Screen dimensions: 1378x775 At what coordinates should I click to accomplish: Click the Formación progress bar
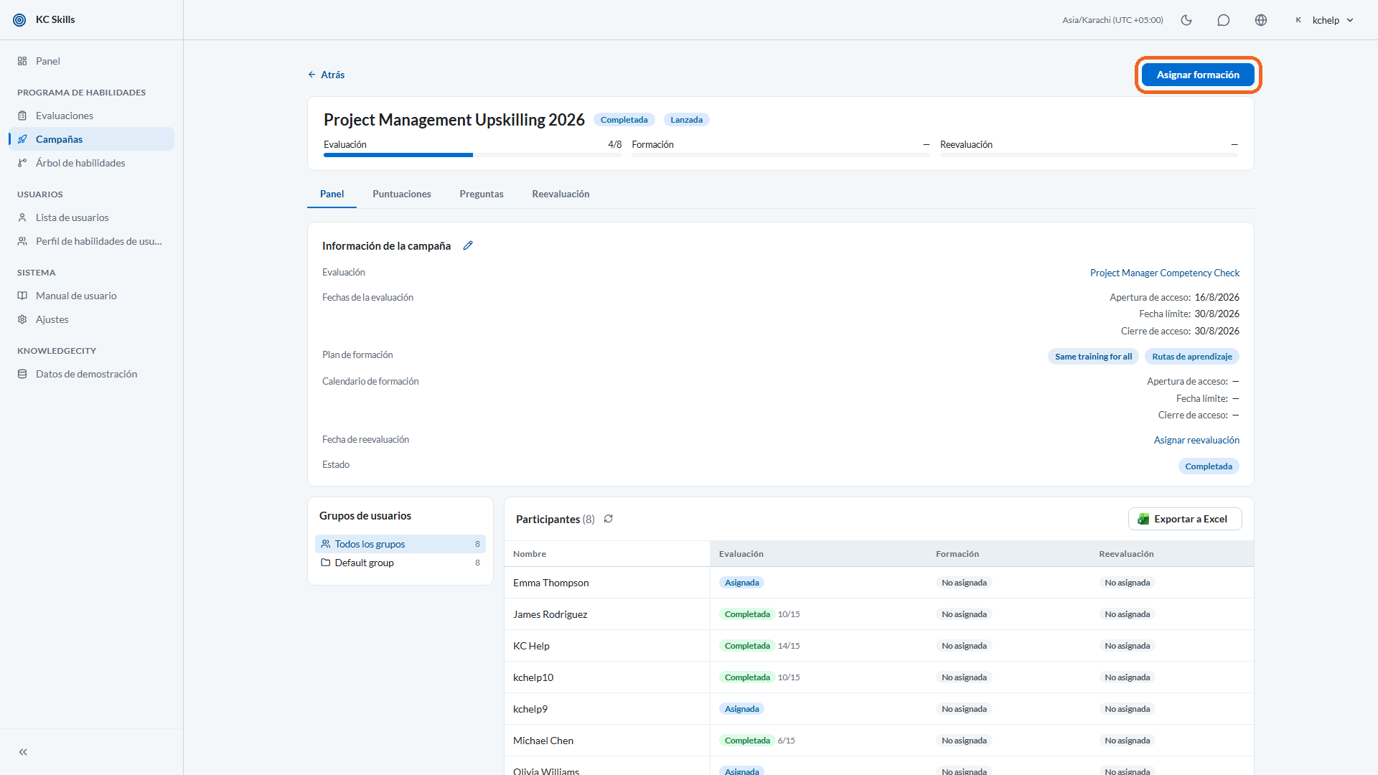(780, 155)
